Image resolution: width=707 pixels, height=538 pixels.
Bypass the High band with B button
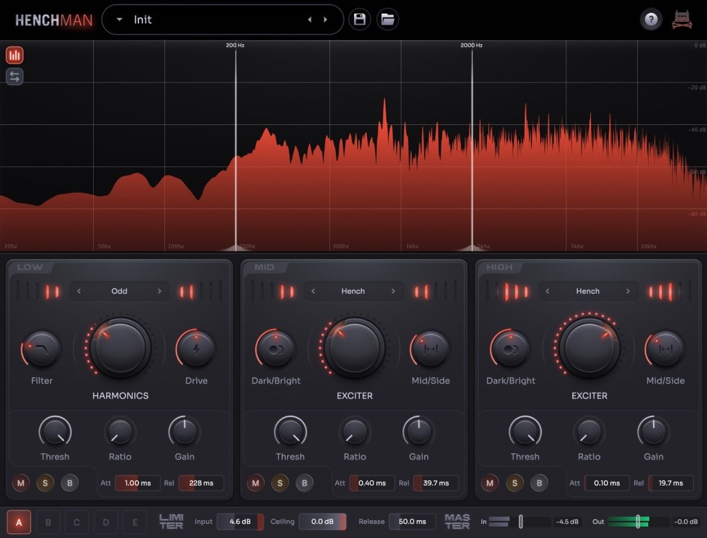(538, 483)
